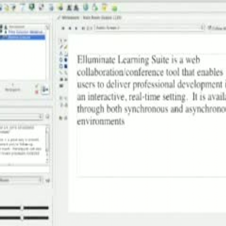This screenshot has width=226, height=226.
Task: Open the chat send-to recipient dropdown
Action: 21,180
